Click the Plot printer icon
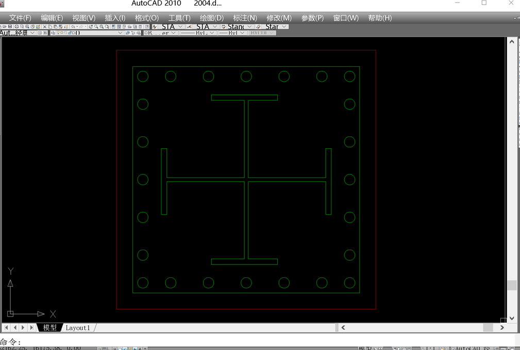 click(16, 26)
